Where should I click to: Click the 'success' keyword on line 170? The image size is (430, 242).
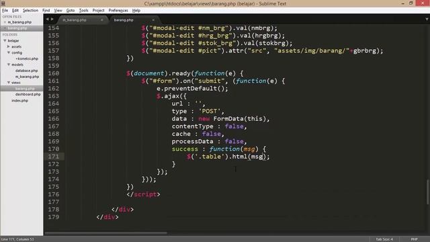[x=185, y=149]
